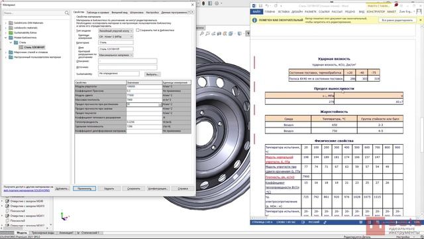
Task: Click 'Все равно редактировать' button in Word
Action: pos(397,20)
